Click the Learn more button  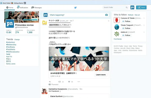[x=101, y=75]
